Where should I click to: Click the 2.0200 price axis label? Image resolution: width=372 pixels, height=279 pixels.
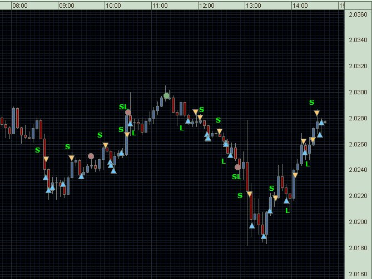[358, 222]
